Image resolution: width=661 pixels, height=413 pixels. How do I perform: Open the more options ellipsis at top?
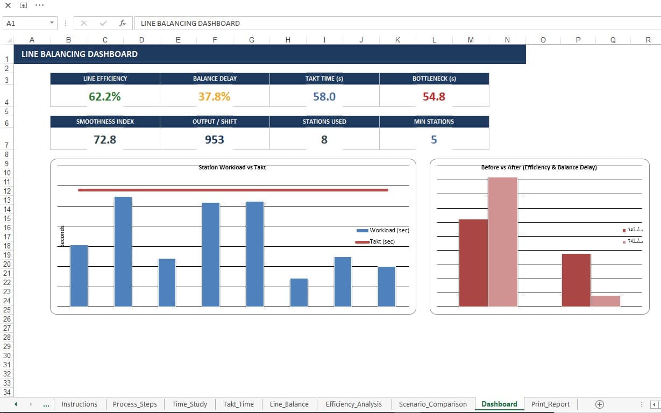pyautogui.click(x=39, y=5)
